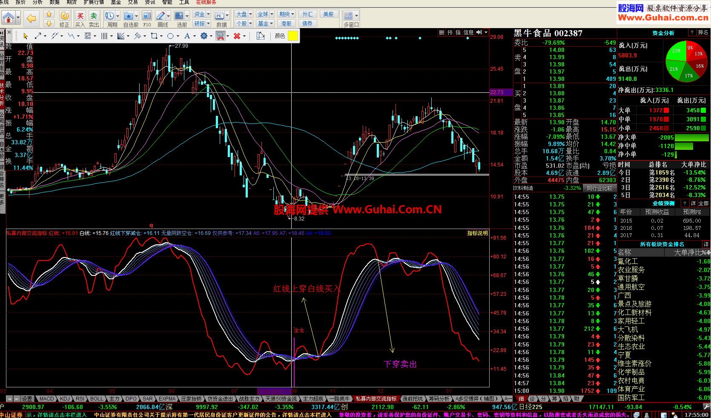
Task: Click the red 买入 buy icon
Action: [80, 16]
